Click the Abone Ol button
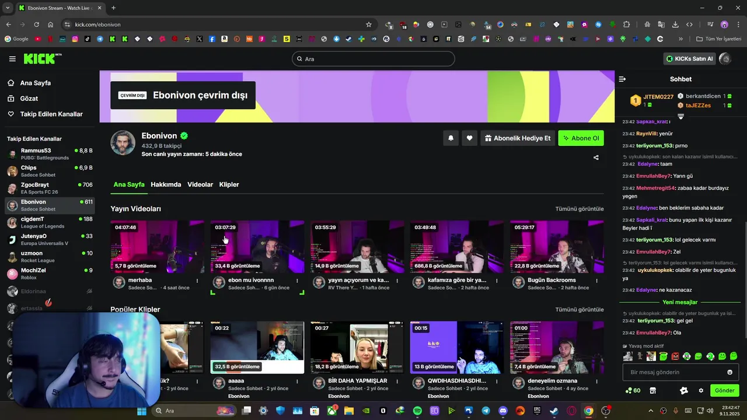The image size is (747, 420). tap(581, 138)
